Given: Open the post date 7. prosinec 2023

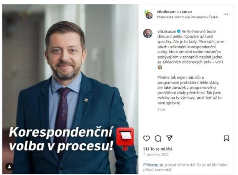Looking at the screenshot, I should click(x=156, y=155).
